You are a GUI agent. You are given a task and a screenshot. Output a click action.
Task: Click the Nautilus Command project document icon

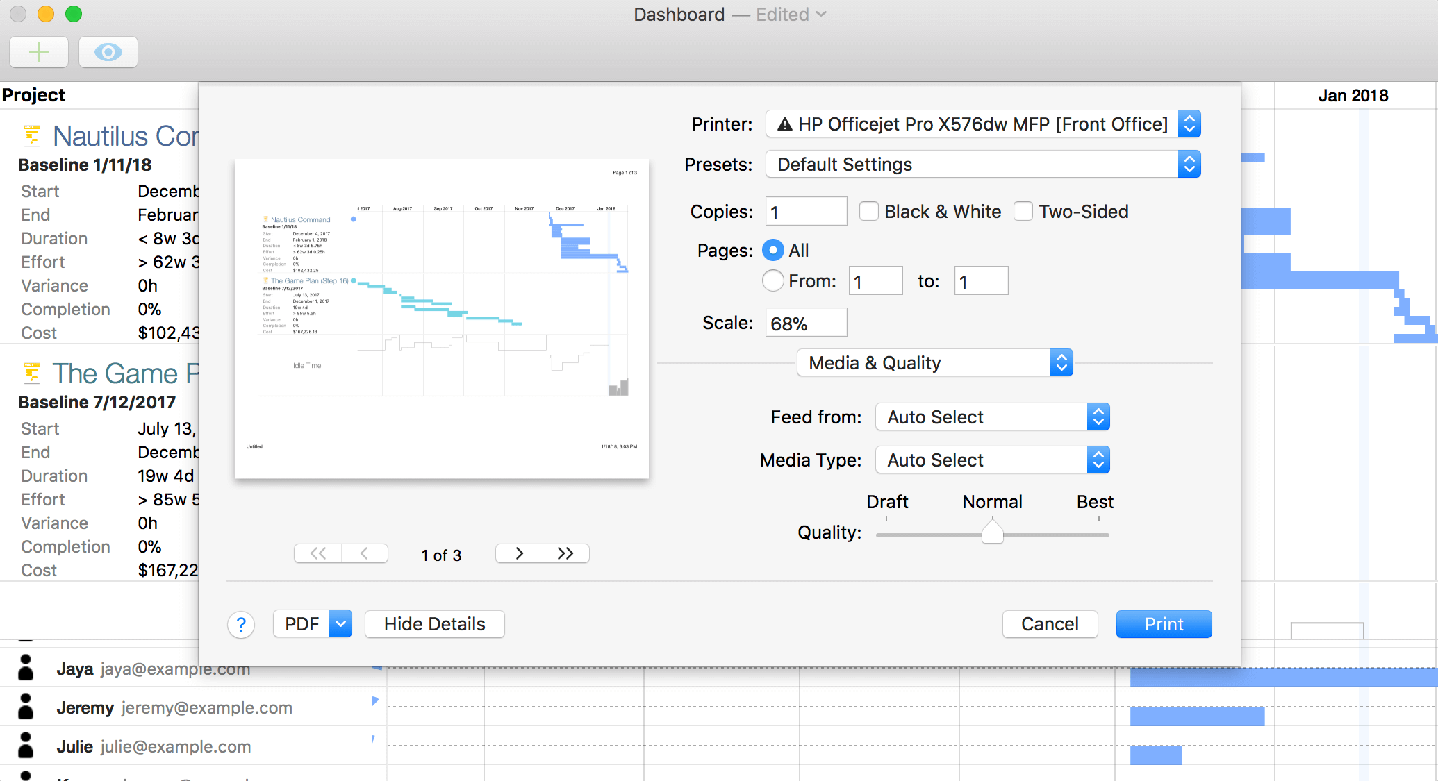click(x=32, y=135)
